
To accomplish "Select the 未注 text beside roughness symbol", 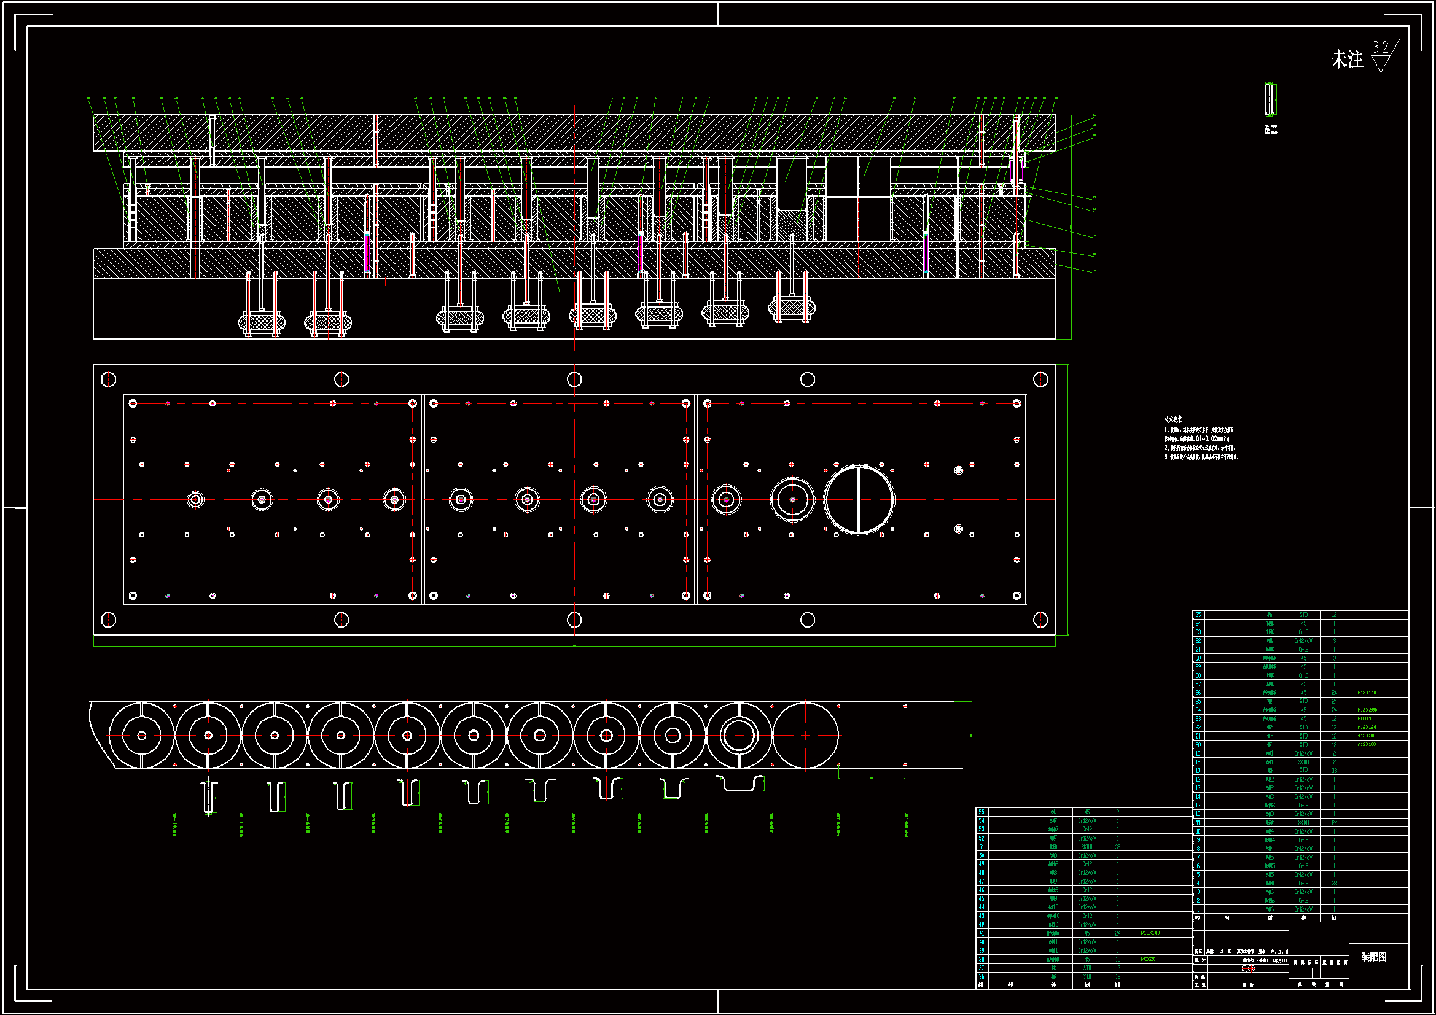I will pos(1346,60).
